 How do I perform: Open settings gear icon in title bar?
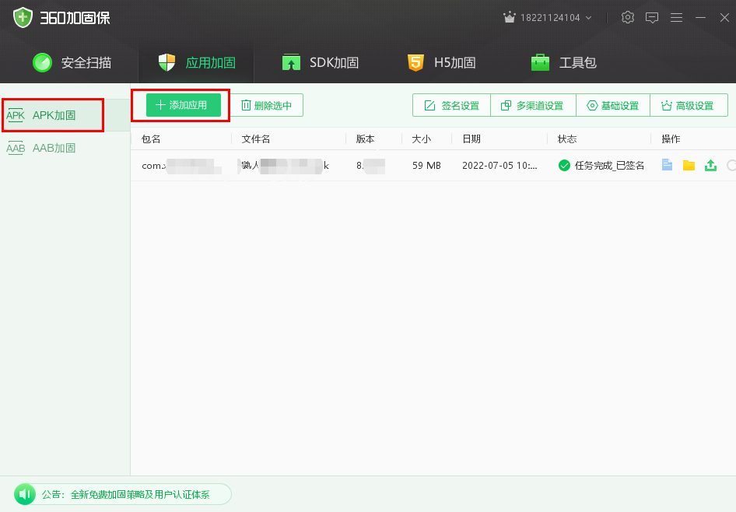point(628,17)
